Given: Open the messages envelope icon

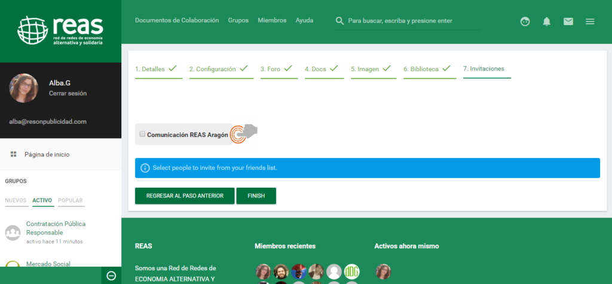Looking at the screenshot, I should (x=568, y=22).
